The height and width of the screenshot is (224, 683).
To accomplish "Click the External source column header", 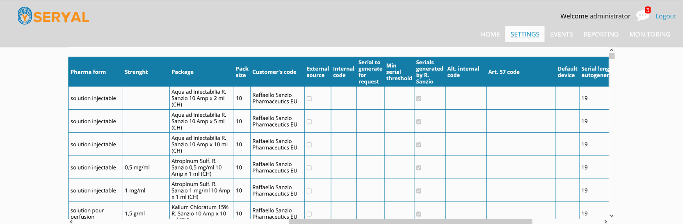I will point(318,72).
